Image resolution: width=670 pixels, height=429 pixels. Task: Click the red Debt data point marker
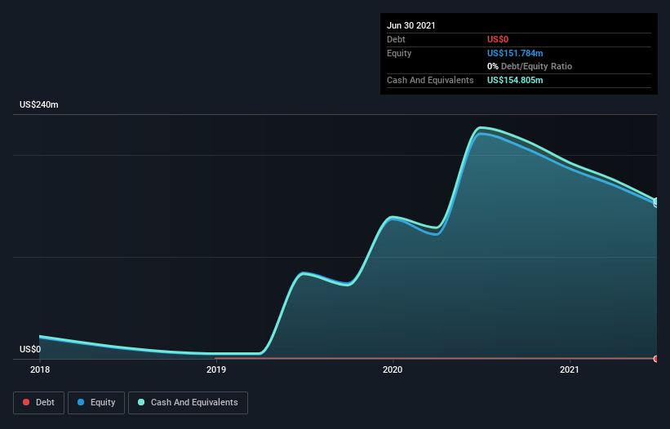tap(656, 359)
